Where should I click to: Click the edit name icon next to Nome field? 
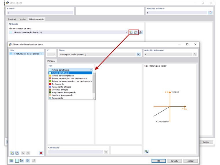[x=139, y=54]
